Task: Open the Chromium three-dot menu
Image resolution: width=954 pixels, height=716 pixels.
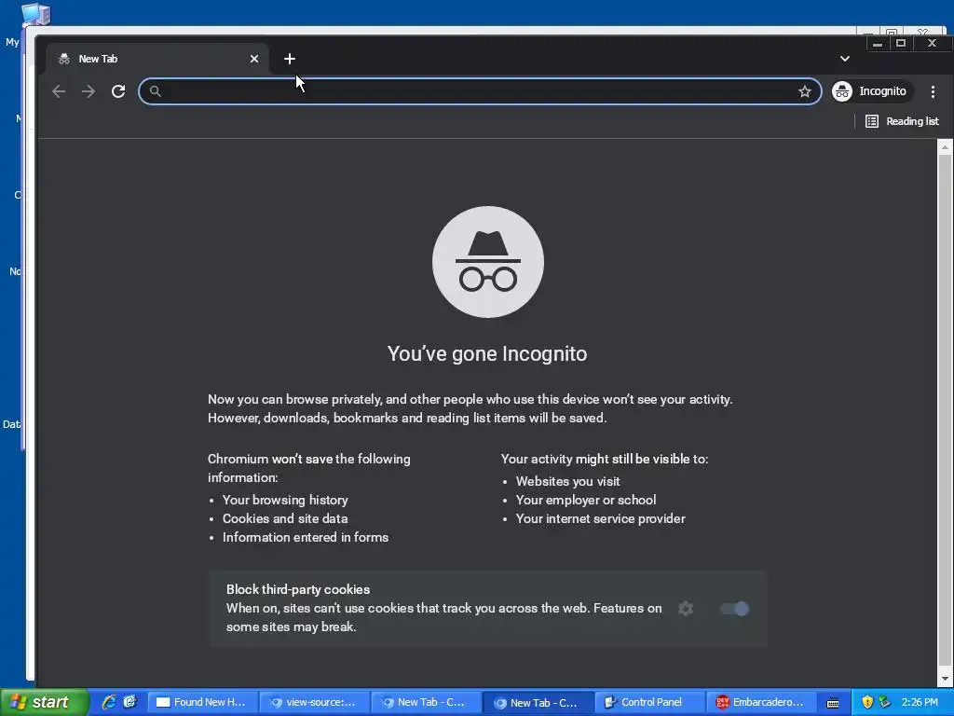Action: pyautogui.click(x=933, y=91)
